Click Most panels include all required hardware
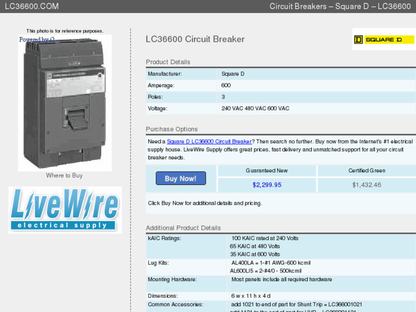Viewport: 416px width, 312px height. point(282,279)
